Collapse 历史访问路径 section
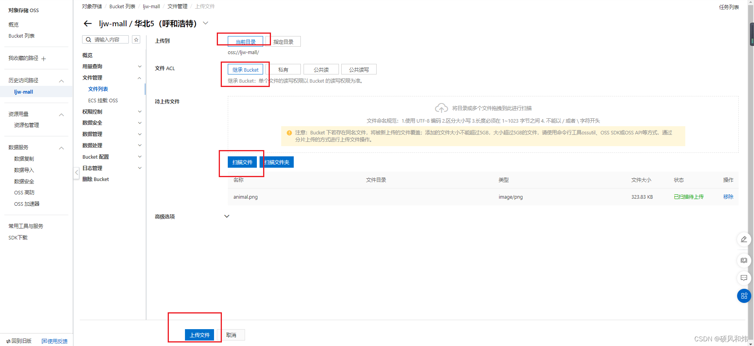Viewport: 754px width, 346px height. pos(61,81)
